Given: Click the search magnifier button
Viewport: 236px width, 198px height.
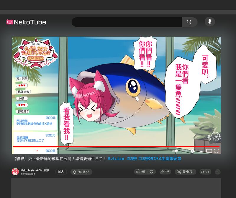Looking at the screenshot, I should [189, 22].
